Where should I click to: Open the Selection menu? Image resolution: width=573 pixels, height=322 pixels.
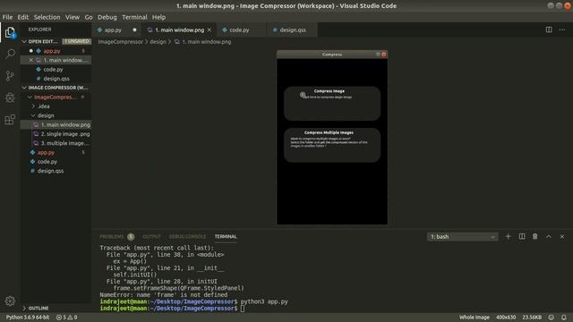47,17
